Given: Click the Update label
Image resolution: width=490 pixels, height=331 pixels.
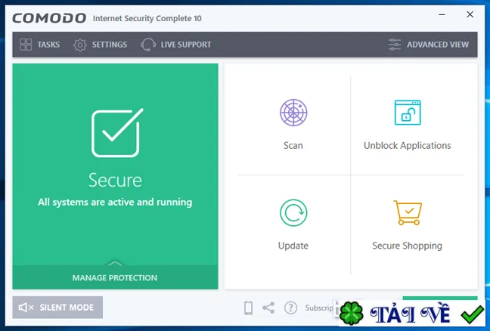Looking at the screenshot, I should (293, 246).
